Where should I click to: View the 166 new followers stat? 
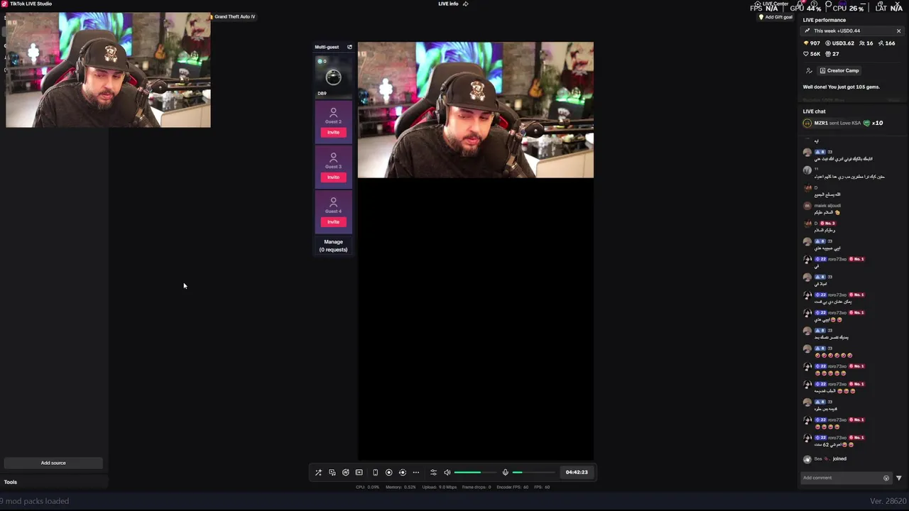tap(886, 43)
